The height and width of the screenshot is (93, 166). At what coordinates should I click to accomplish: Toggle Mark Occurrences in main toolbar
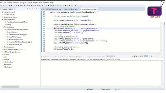(51, 6)
